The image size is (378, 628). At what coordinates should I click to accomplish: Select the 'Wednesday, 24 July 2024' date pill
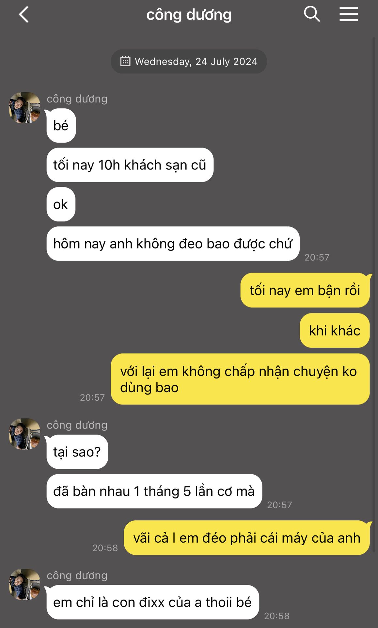(x=189, y=61)
